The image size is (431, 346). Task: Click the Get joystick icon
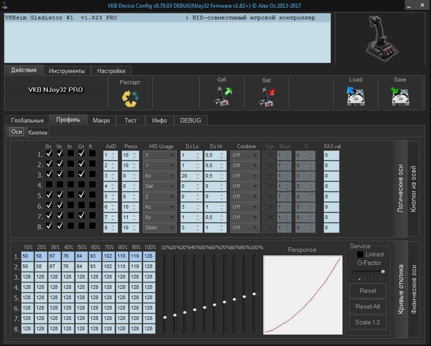[223, 96]
